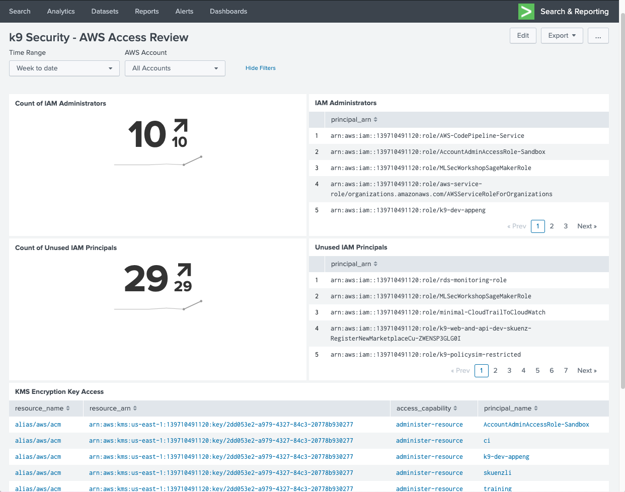Click AccountAdminAccessRole-Sandbox in KMS table

[x=536, y=425]
